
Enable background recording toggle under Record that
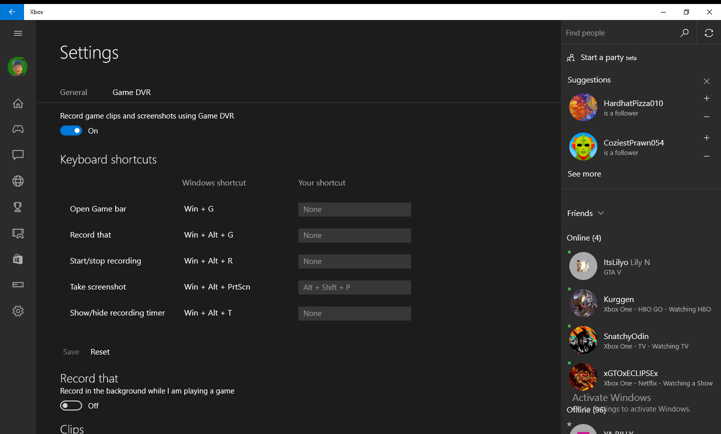tap(71, 405)
